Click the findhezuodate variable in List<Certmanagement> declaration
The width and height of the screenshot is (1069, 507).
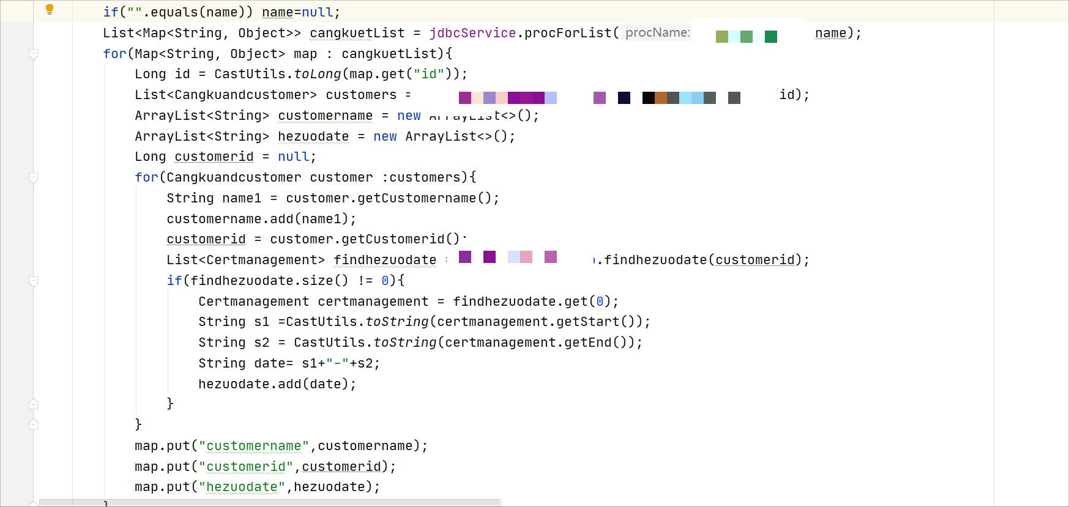coord(385,260)
